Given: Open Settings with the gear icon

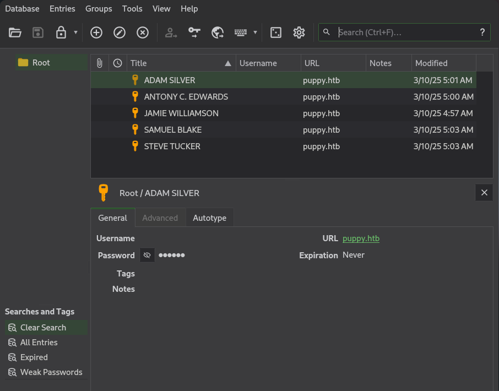Looking at the screenshot, I should 299,32.
